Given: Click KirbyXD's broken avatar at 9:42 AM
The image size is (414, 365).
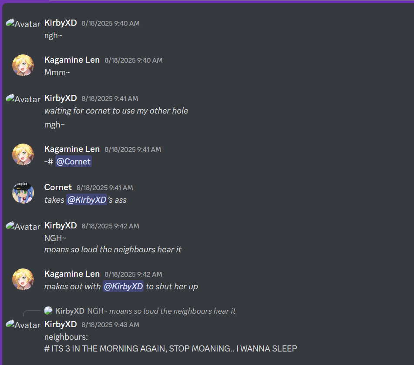Looking at the screenshot, I should [x=23, y=226].
